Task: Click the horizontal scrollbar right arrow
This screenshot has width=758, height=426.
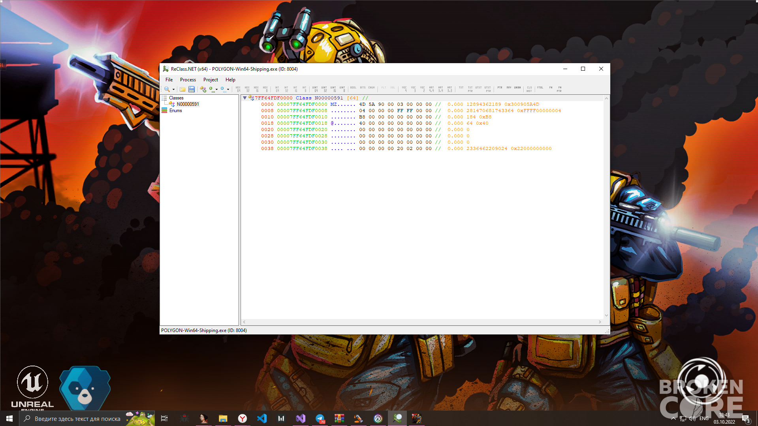Action: click(600, 322)
